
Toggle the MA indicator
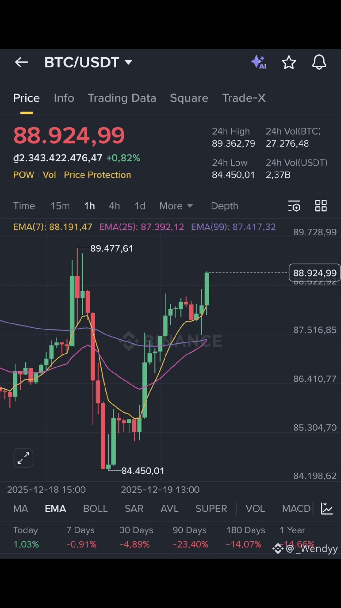(x=21, y=509)
